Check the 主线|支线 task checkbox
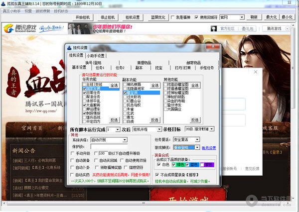Image resolution: width=299 pixels, height=212 pixels. [84, 85]
